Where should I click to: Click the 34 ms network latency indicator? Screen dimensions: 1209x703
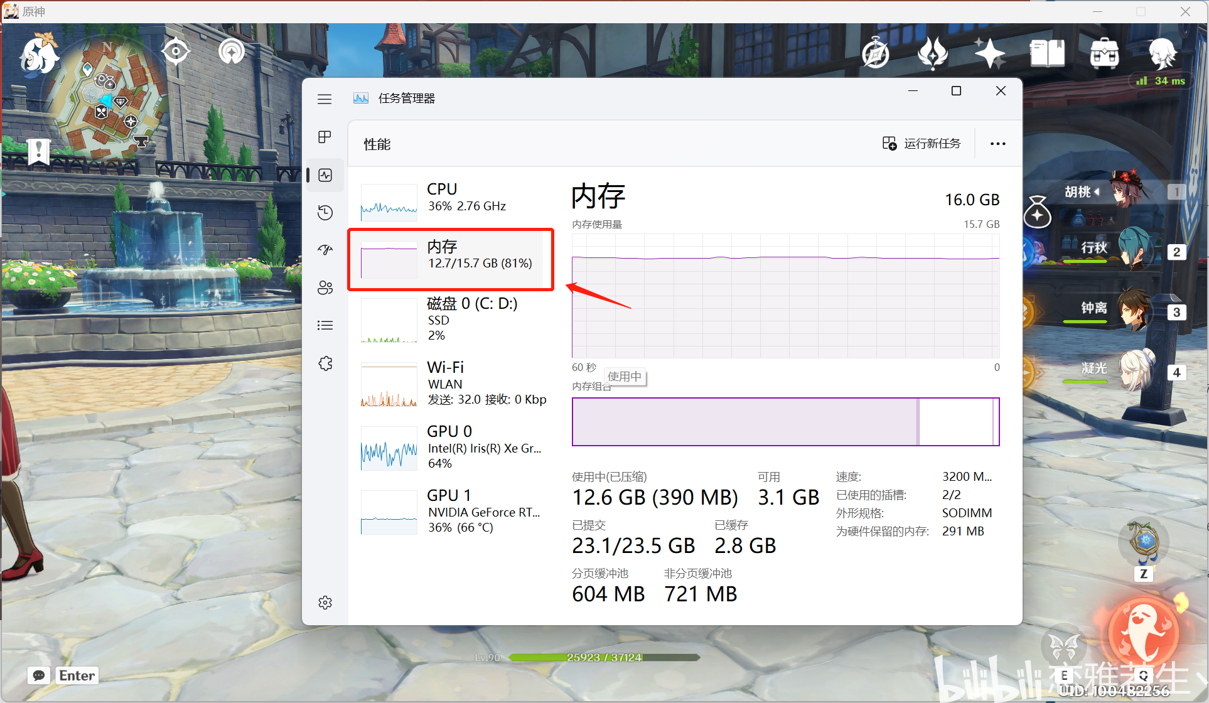[x=1162, y=80]
